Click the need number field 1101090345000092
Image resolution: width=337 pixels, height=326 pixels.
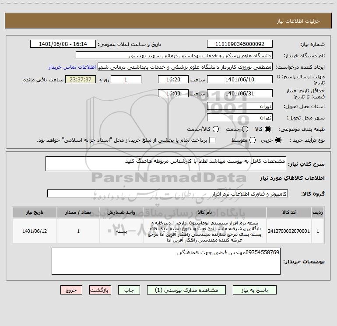pyautogui.click(x=240, y=44)
